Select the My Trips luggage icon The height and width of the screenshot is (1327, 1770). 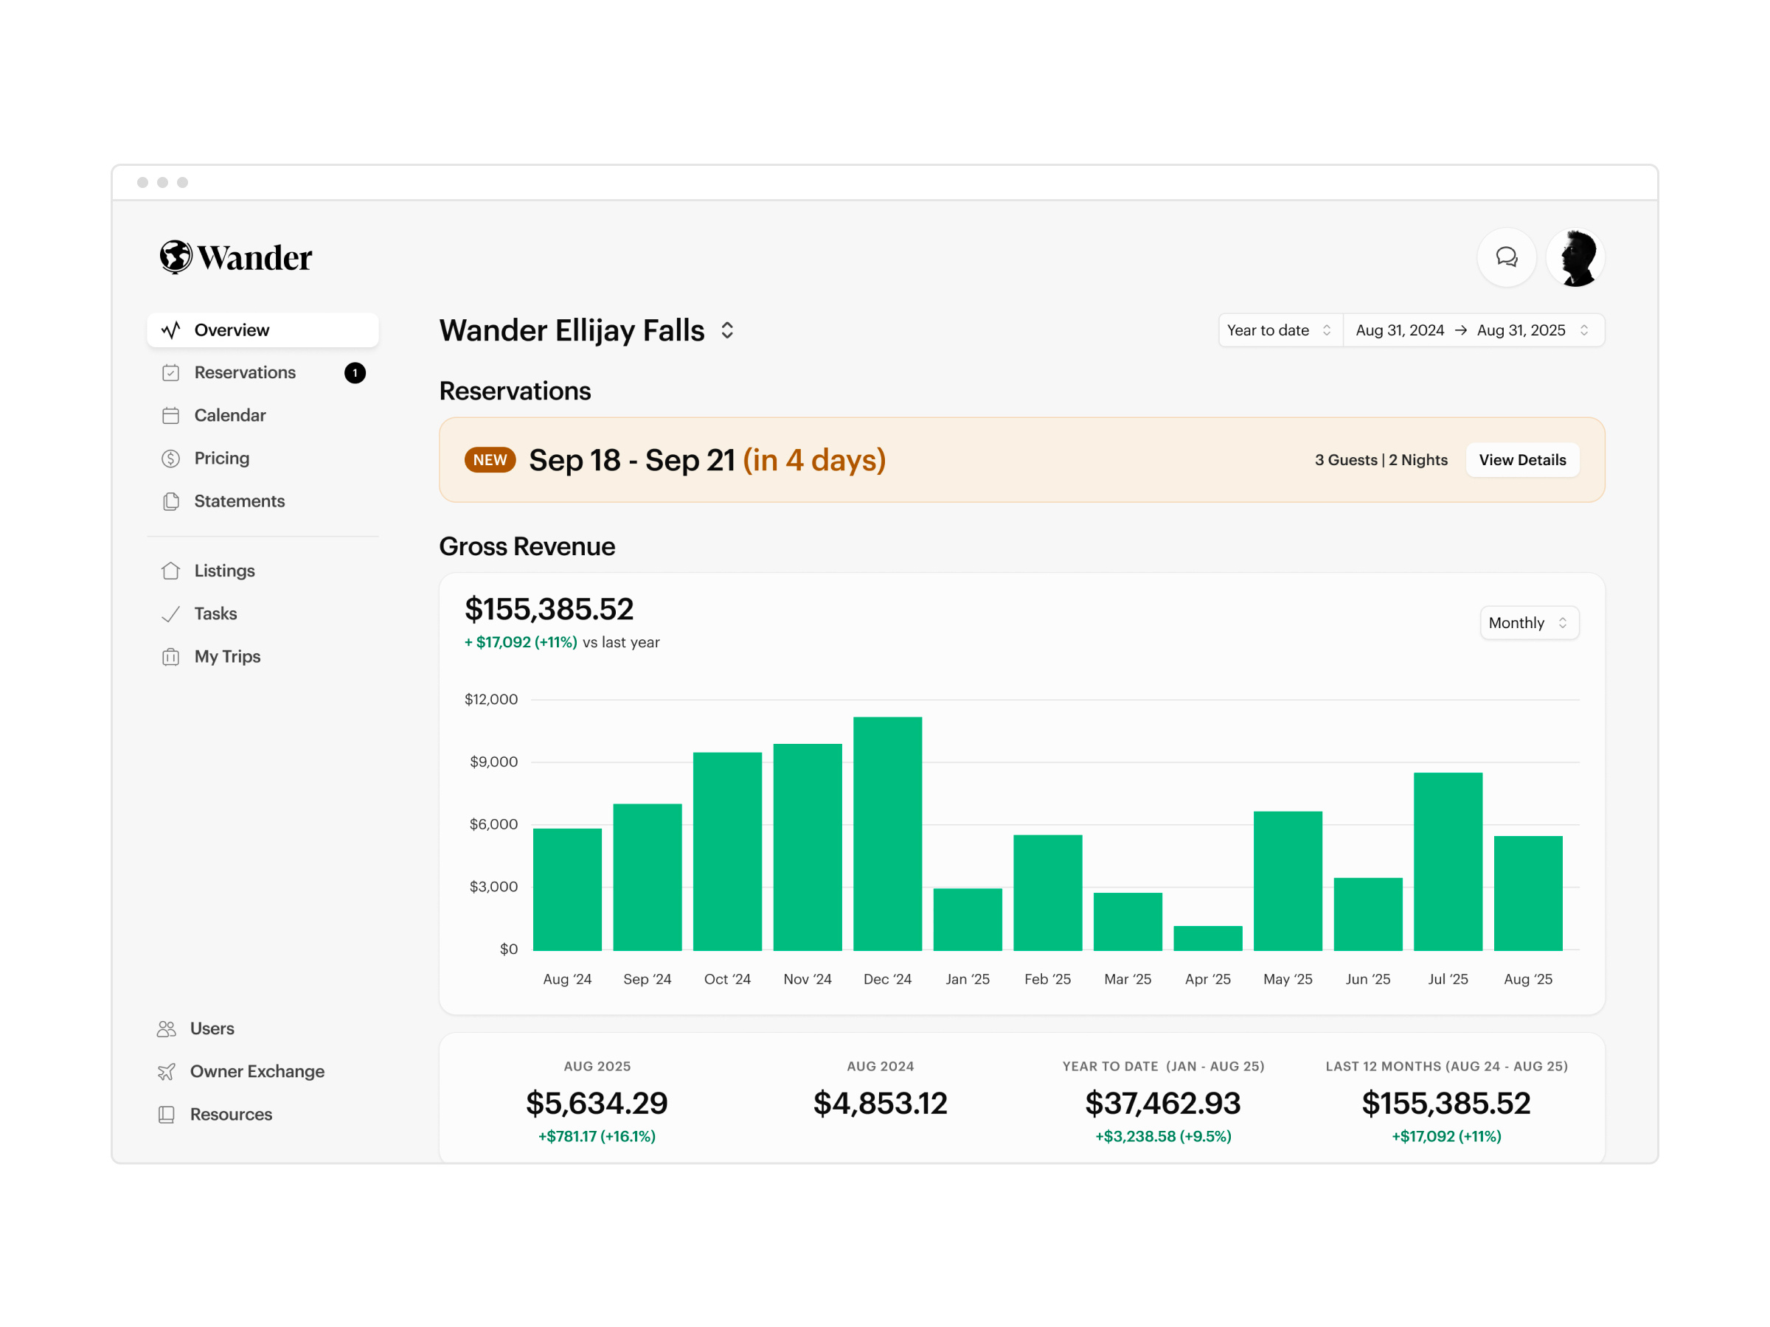coord(171,657)
